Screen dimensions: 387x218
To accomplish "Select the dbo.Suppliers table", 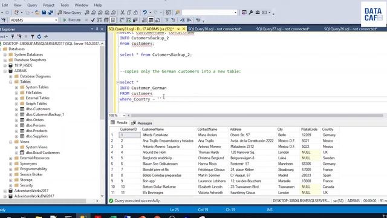I will (37, 136).
